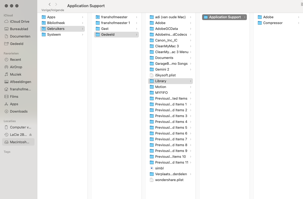The width and height of the screenshot is (303, 199).
Task: Click the Tags sidebar heading
Action: tap(7, 152)
